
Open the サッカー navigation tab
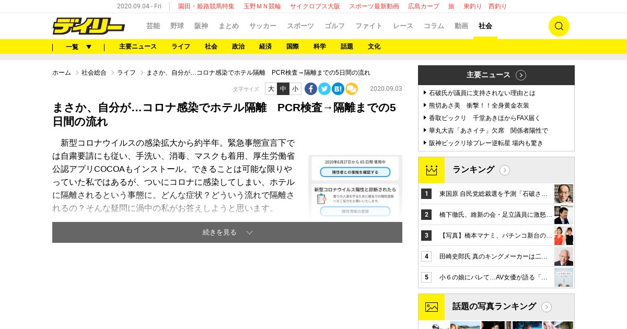coord(263,26)
